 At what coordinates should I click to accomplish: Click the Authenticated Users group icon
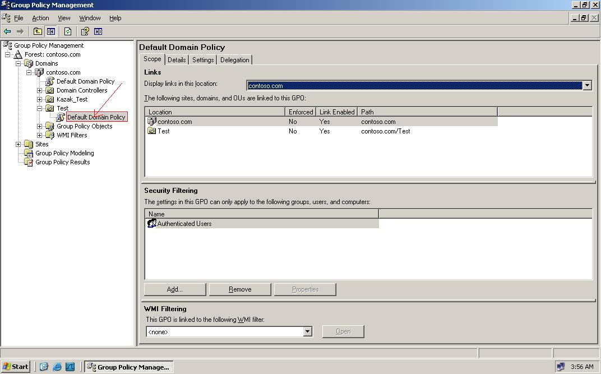(152, 223)
